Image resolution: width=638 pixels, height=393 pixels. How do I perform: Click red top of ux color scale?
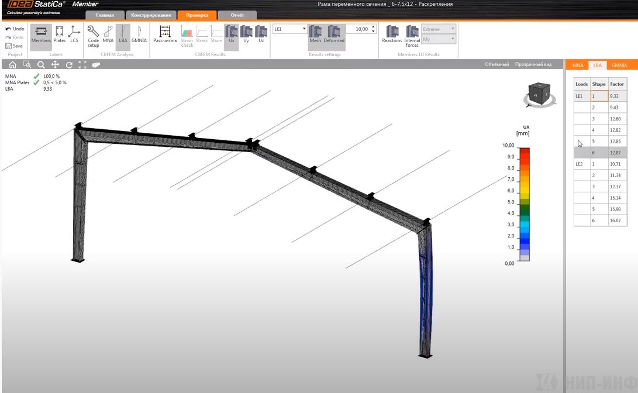(x=525, y=151)
